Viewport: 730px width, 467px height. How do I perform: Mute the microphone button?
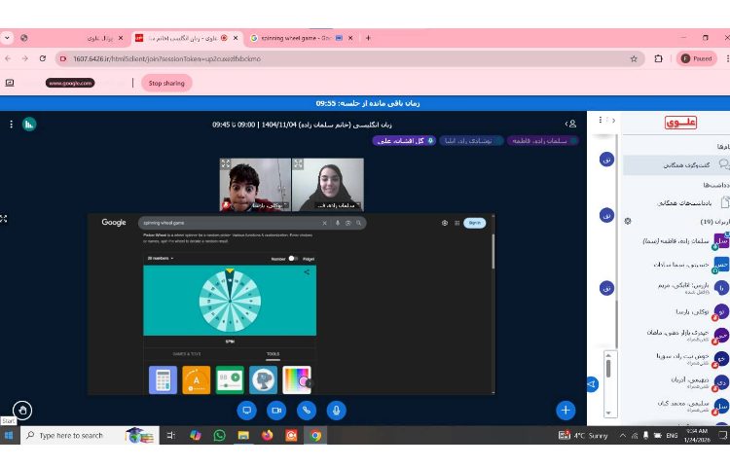click(x=337, y=410)
